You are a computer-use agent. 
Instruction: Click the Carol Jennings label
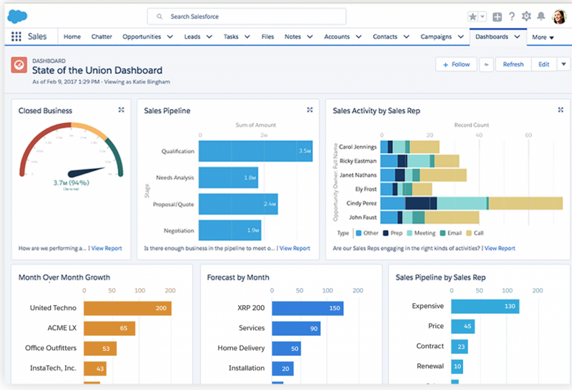click(x=358, y=147)
